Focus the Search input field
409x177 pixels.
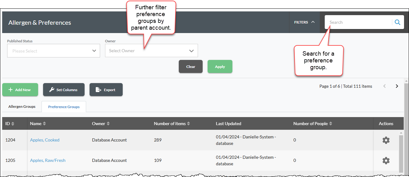point(359,22)
